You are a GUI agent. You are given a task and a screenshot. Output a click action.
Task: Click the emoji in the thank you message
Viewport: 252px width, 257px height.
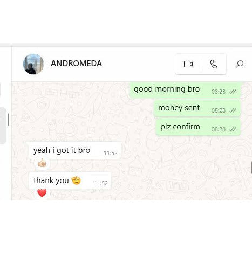(x=76, y=180)
